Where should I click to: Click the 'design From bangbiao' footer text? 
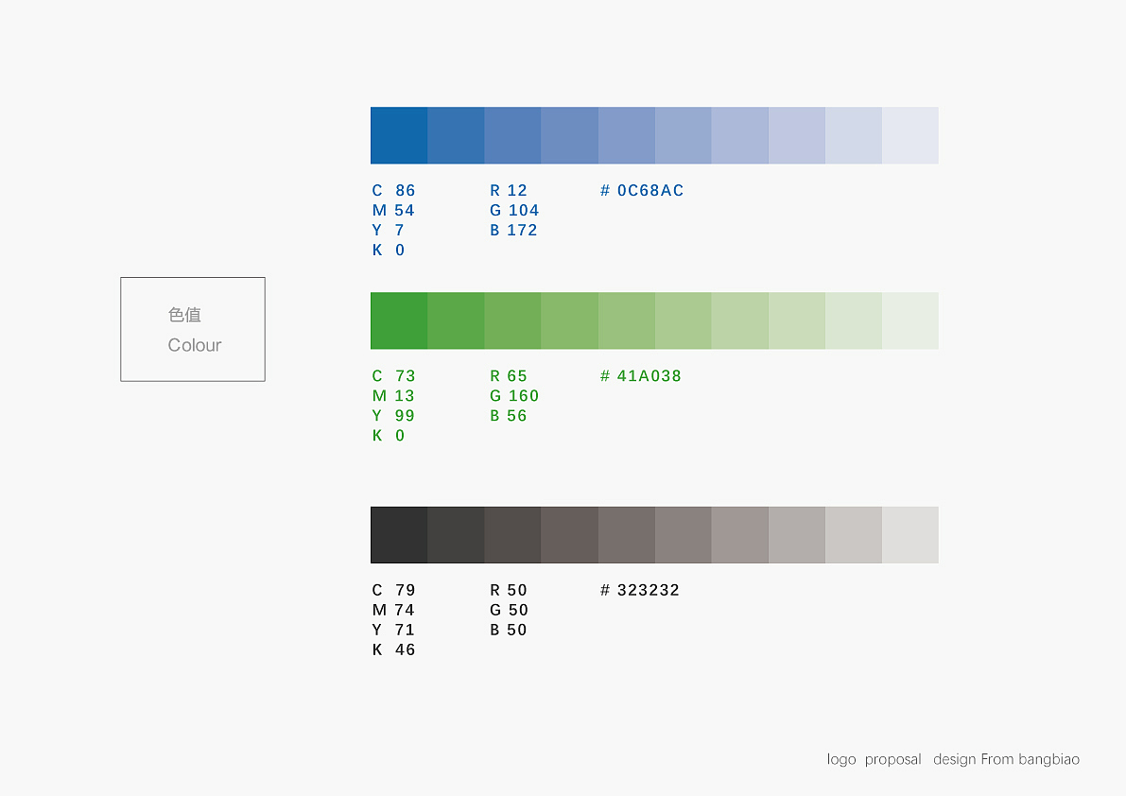point(1006,759)
